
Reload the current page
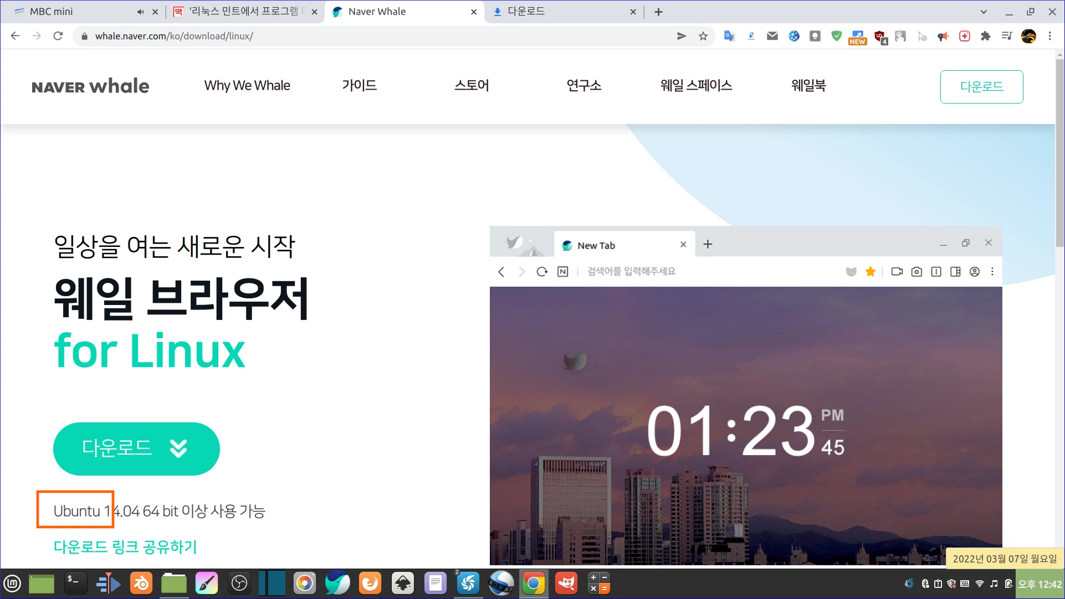pos(58,36)
